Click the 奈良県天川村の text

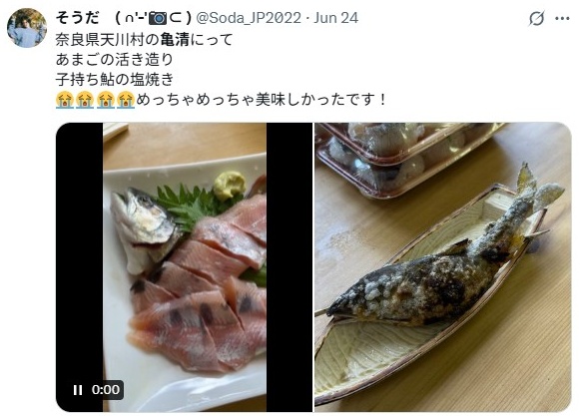pos(107,40)
